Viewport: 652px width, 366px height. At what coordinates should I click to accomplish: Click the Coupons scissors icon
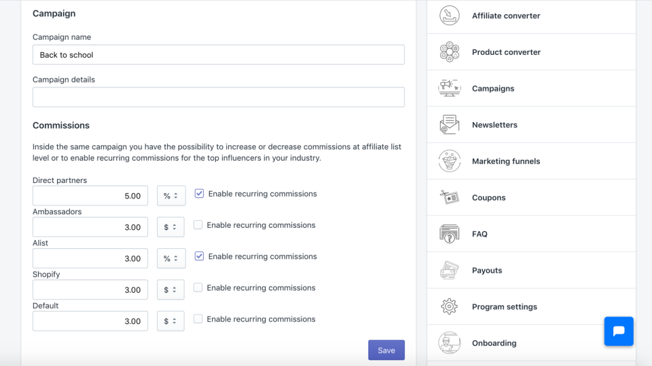click(449, 197)
